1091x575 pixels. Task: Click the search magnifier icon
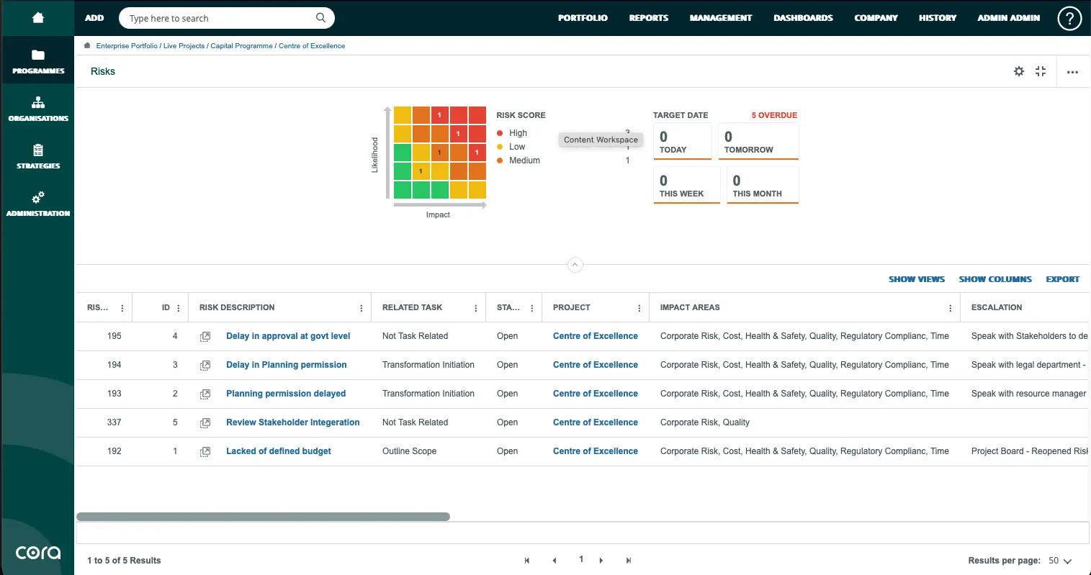pos(320,18)
